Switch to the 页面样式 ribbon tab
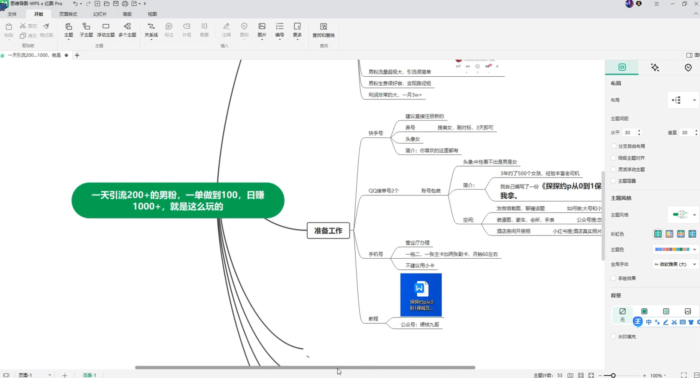 pyautogui.click(x=68, y=14)
